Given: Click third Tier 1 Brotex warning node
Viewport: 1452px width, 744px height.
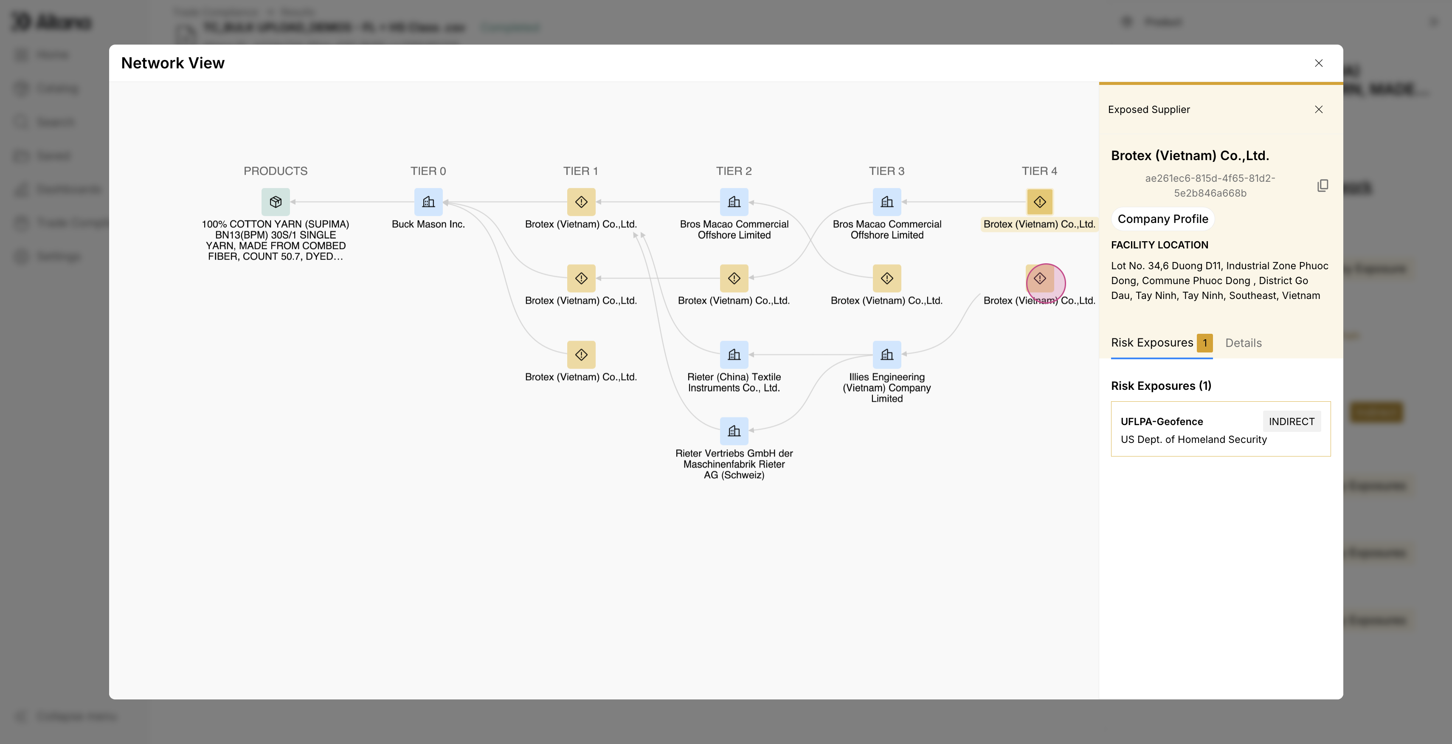Looking at the screenshot, I should [581, 355].
